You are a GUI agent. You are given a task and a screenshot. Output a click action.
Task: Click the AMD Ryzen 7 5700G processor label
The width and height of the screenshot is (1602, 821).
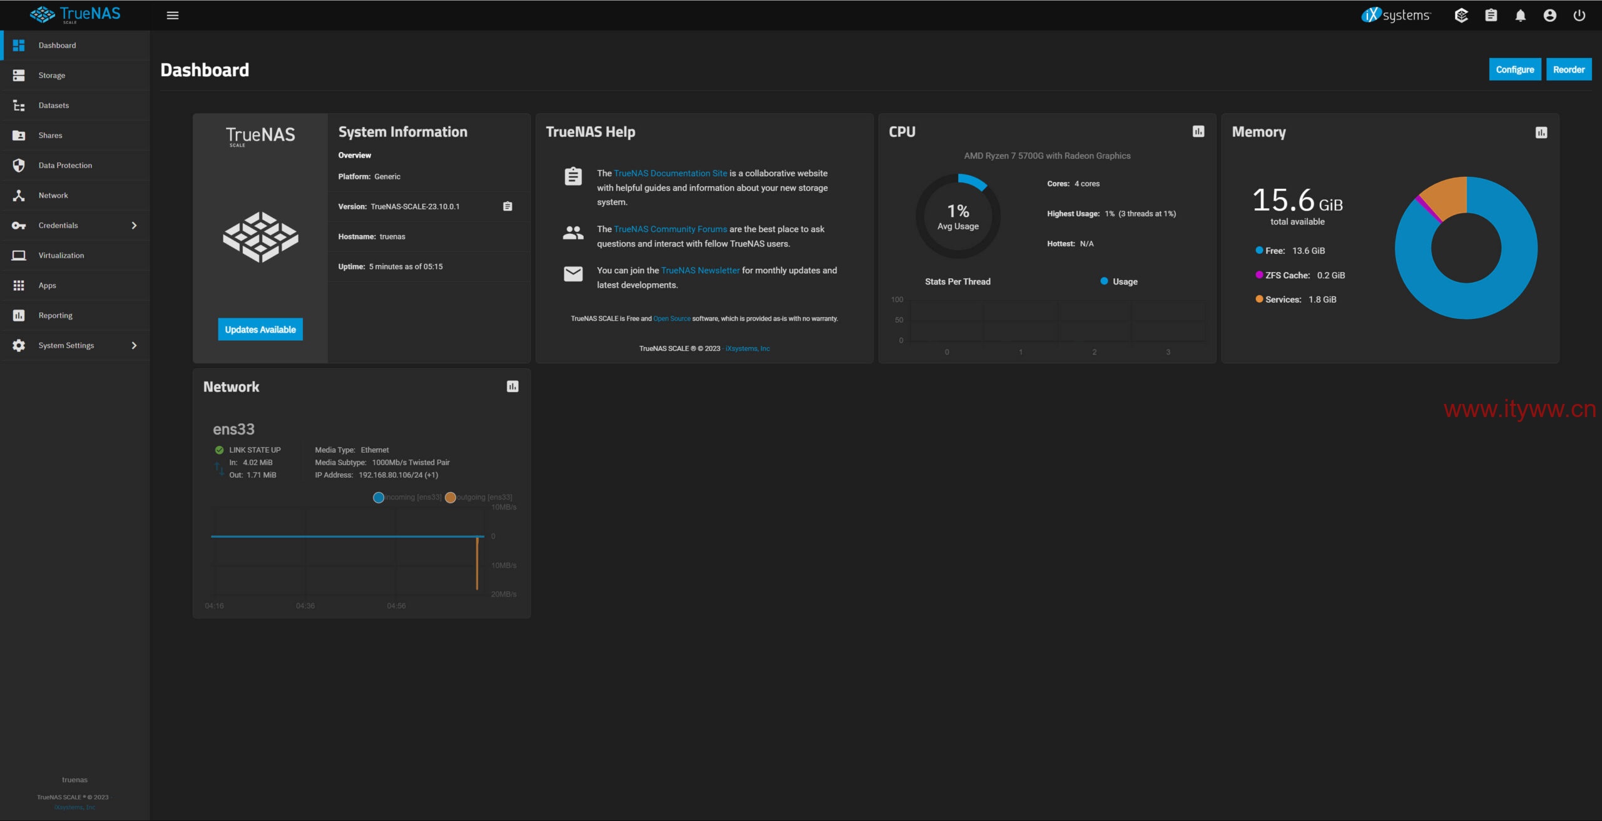point(1047,156)
